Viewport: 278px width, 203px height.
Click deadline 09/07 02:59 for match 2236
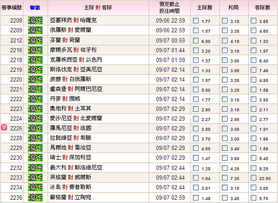[170, 197]
